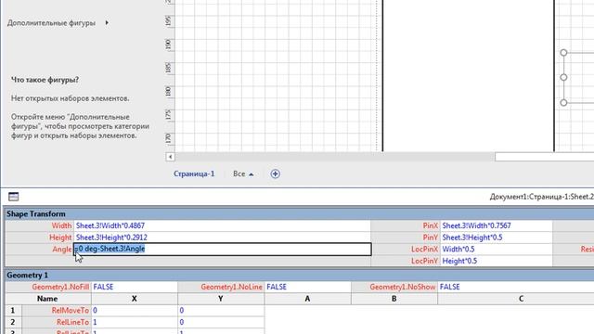This screenshot has height=334, width=594.
Task: Click top connection point handle on shape
Action: tap(563, 53)
